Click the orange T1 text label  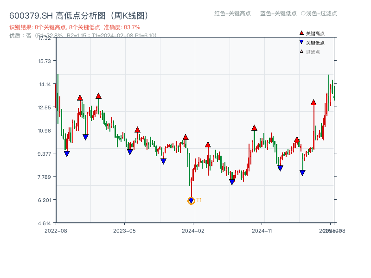(x=199, y=200)
